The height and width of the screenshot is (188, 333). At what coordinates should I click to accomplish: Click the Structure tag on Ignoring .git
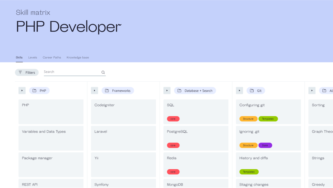coord(248,145)
